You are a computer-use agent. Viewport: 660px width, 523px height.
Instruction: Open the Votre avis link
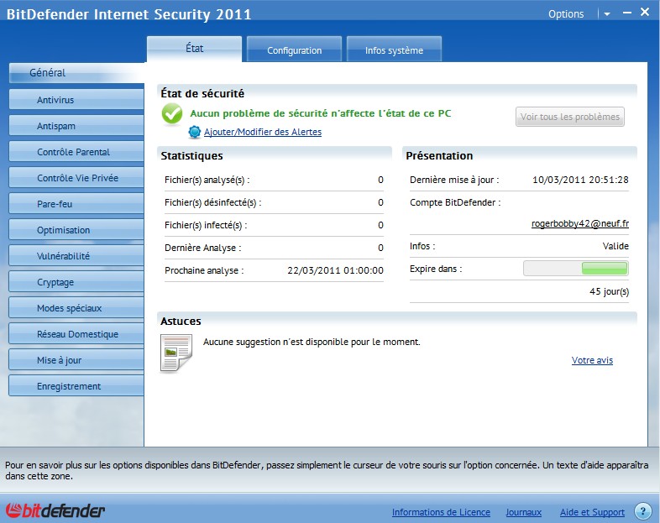click(x=592, y=360)
